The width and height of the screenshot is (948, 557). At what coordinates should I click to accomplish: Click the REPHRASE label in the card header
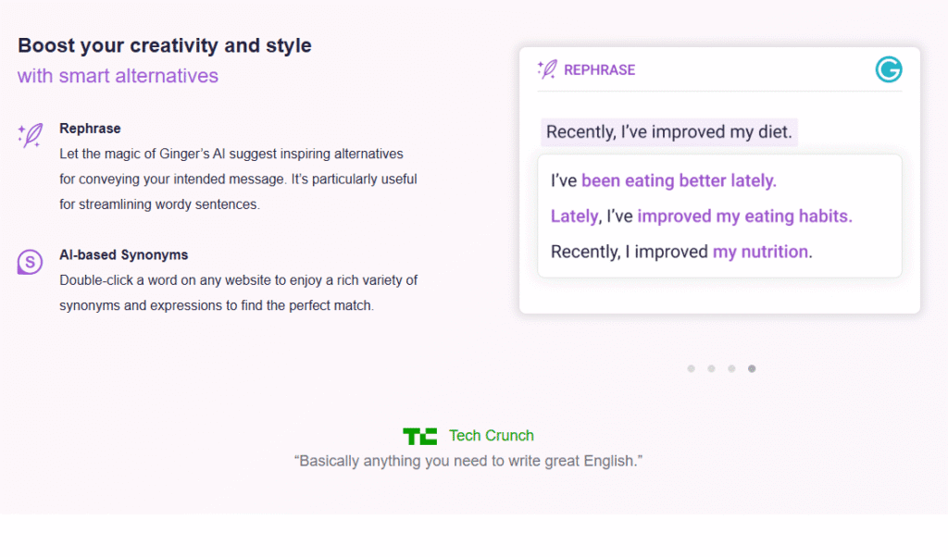[x=600, y=70]
